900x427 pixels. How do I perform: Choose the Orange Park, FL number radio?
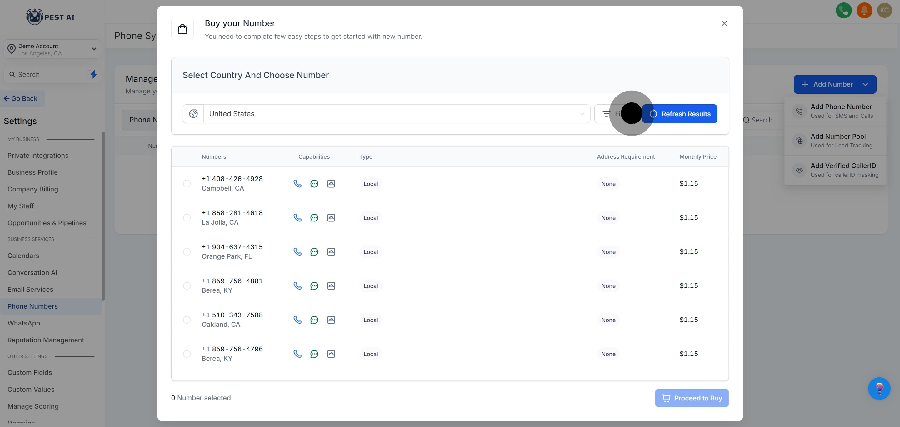click(x=187, y=252)
